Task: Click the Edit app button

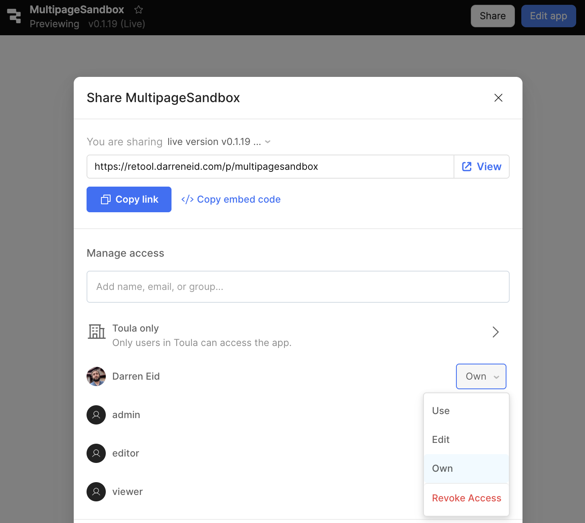Action: (x=548, y=16)
